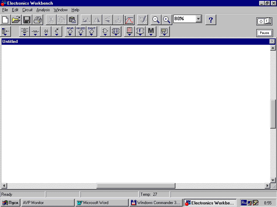Switch to Microsoft Word in taskbar
This screenshot has width=277, height=207.
(x=102, y=203)
